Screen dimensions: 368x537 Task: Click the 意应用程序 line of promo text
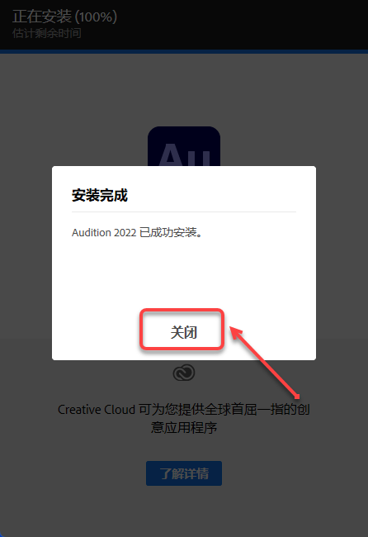184,427
